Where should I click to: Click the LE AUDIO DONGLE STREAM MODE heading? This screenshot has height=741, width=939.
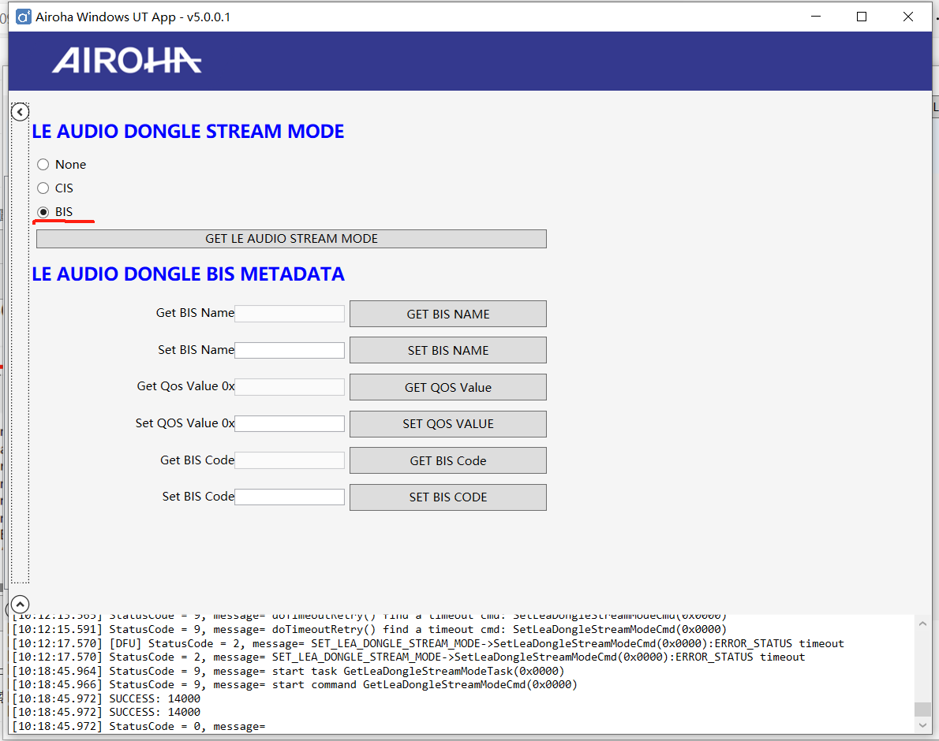[x=188, y=132]
